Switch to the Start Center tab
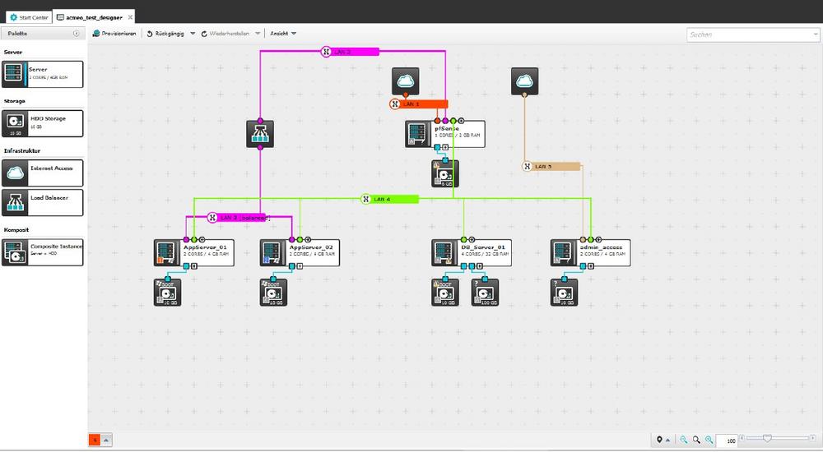 click(29, 17)
